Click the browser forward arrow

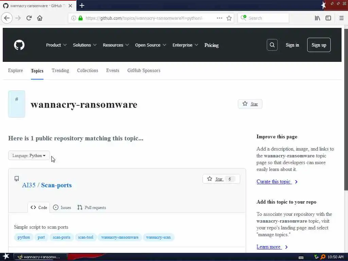18,18
